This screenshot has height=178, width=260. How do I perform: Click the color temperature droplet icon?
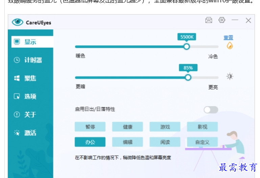(x=230, y=46)
